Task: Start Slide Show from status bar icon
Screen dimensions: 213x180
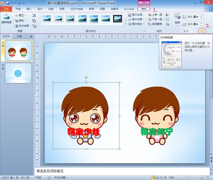Action: tap(165, 178)
